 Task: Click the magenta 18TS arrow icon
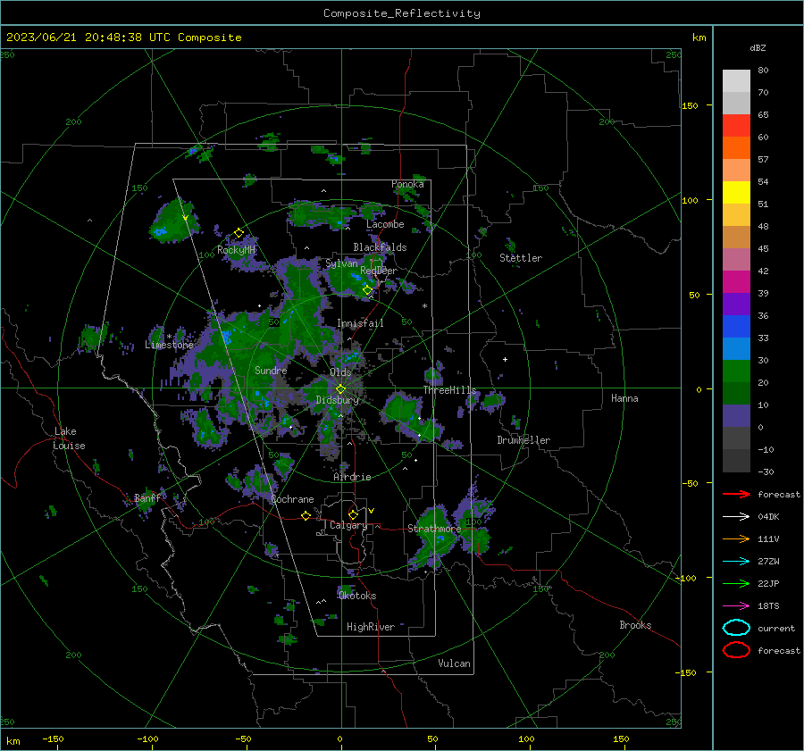pyautogui.click(x=736, y=606)
